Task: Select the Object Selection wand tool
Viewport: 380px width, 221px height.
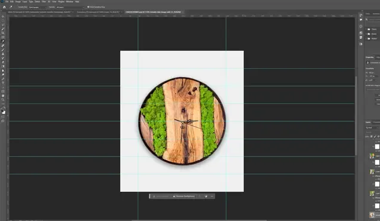Action: point(3,29)
